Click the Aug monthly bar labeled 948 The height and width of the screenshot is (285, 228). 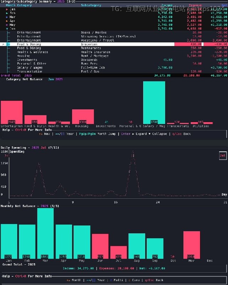tap(137, 246)
